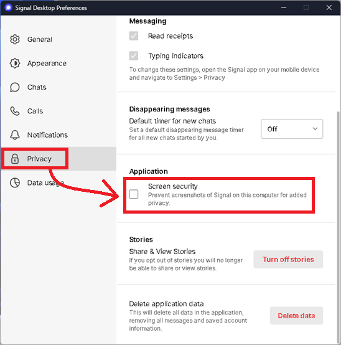Open the disappearing messages timer dropdown
Screen dimensions: 341x345
pos(292,129)
